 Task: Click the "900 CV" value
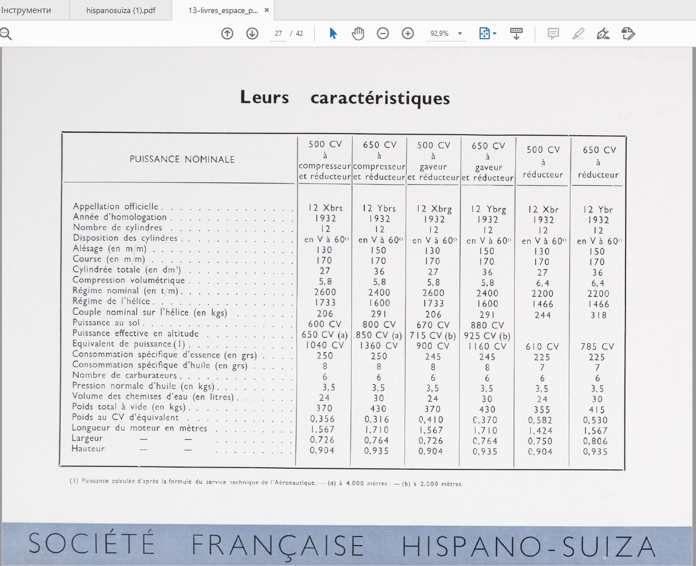pos(433,346)
